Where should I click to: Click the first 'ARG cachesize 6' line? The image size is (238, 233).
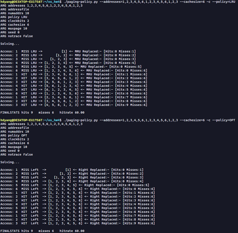click(15, 25)
